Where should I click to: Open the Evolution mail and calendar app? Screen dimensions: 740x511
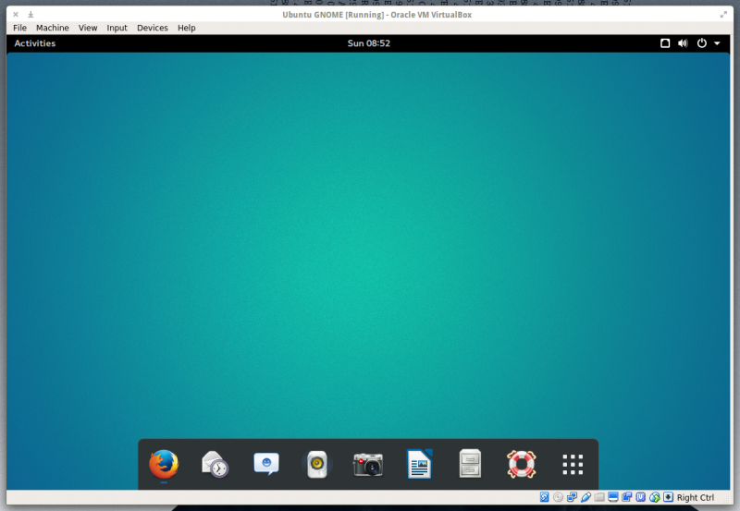pyautogui.click(x=215, y=464)
